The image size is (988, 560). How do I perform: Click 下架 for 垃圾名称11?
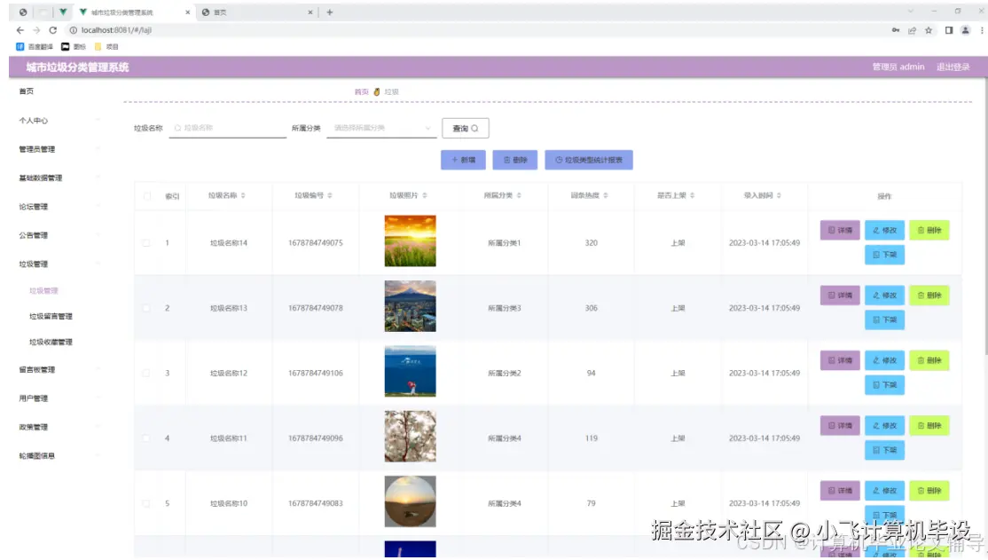(884, 450)
